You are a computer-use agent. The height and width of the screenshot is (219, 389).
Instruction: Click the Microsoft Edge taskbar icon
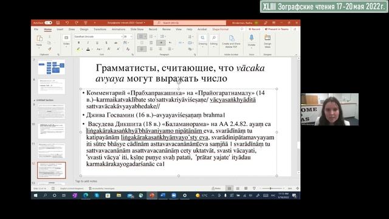click(x=86, y=196)
